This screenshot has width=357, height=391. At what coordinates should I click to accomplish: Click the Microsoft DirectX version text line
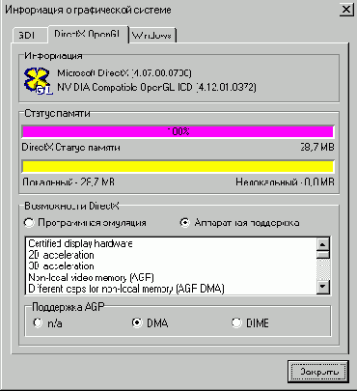124,73
